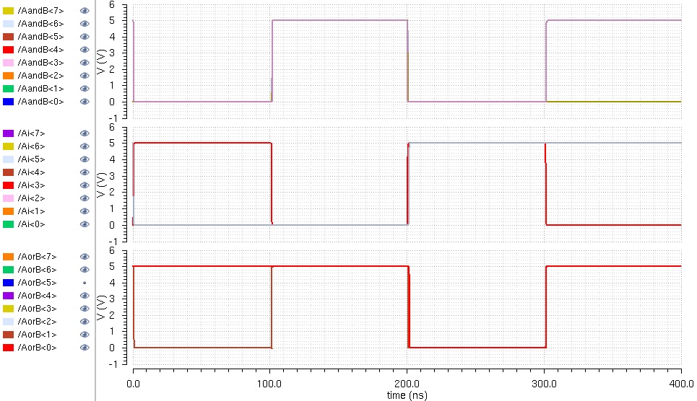Image resolution: width=697 pixels, height=401 pixels.
Task: Click the yellow swatch of /AandB<7>
Action: [9, 11]
